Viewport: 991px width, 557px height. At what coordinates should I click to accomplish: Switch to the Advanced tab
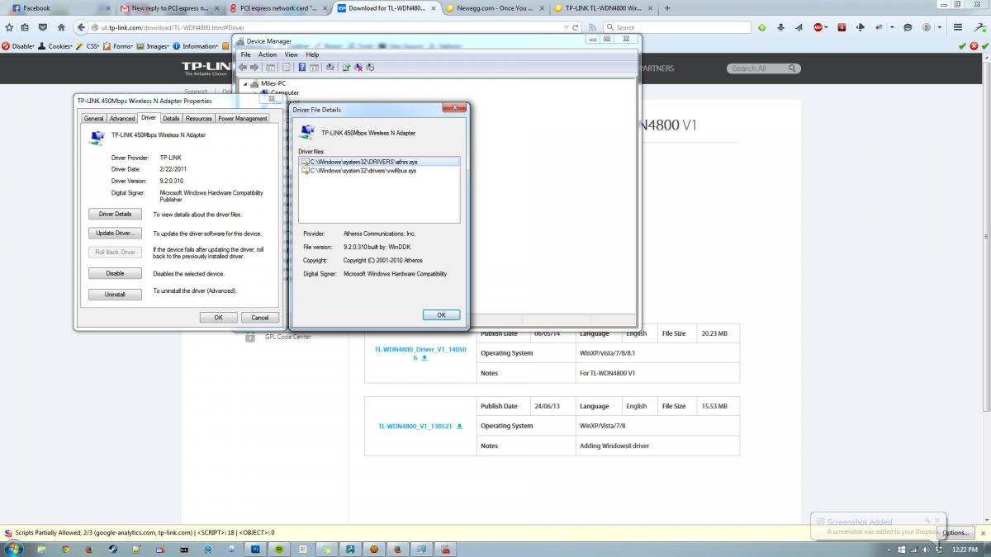tap(122, 119)
